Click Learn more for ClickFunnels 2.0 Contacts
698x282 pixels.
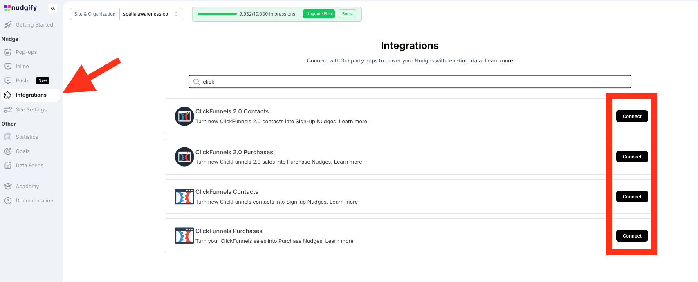click(353, 122)
